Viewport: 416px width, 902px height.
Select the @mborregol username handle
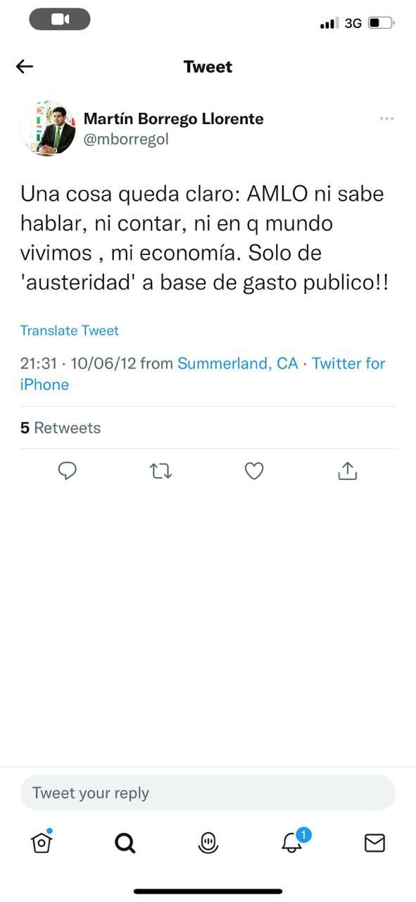126,139
